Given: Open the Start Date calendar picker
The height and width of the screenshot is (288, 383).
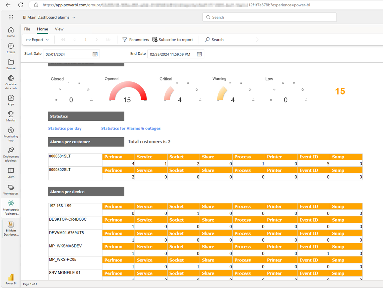Looking at the screenshot, I should click(95, 54).
